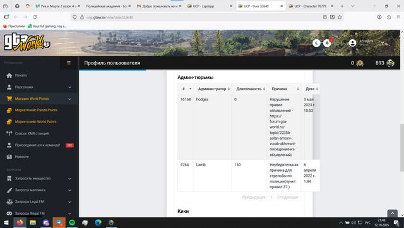
Task: Click building property request icon
Action: [9, 179]
